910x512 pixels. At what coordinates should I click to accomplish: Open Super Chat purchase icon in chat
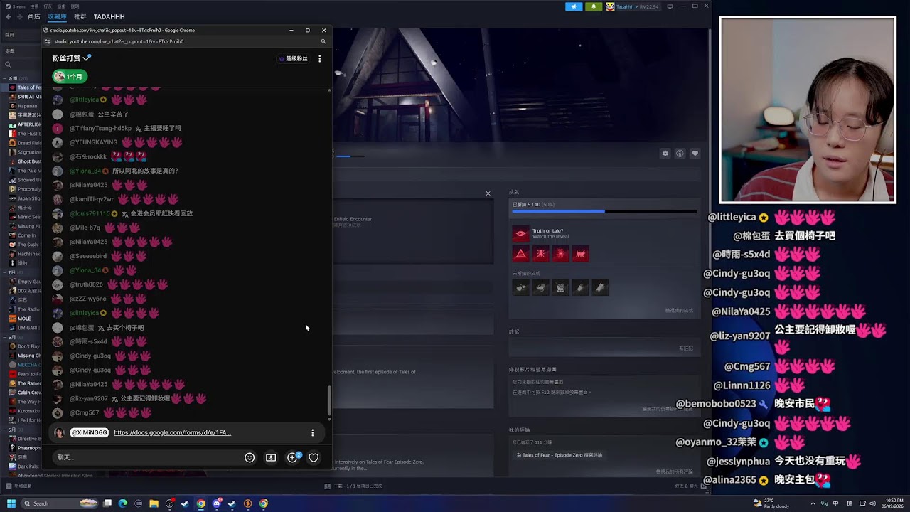coord(271,457)
